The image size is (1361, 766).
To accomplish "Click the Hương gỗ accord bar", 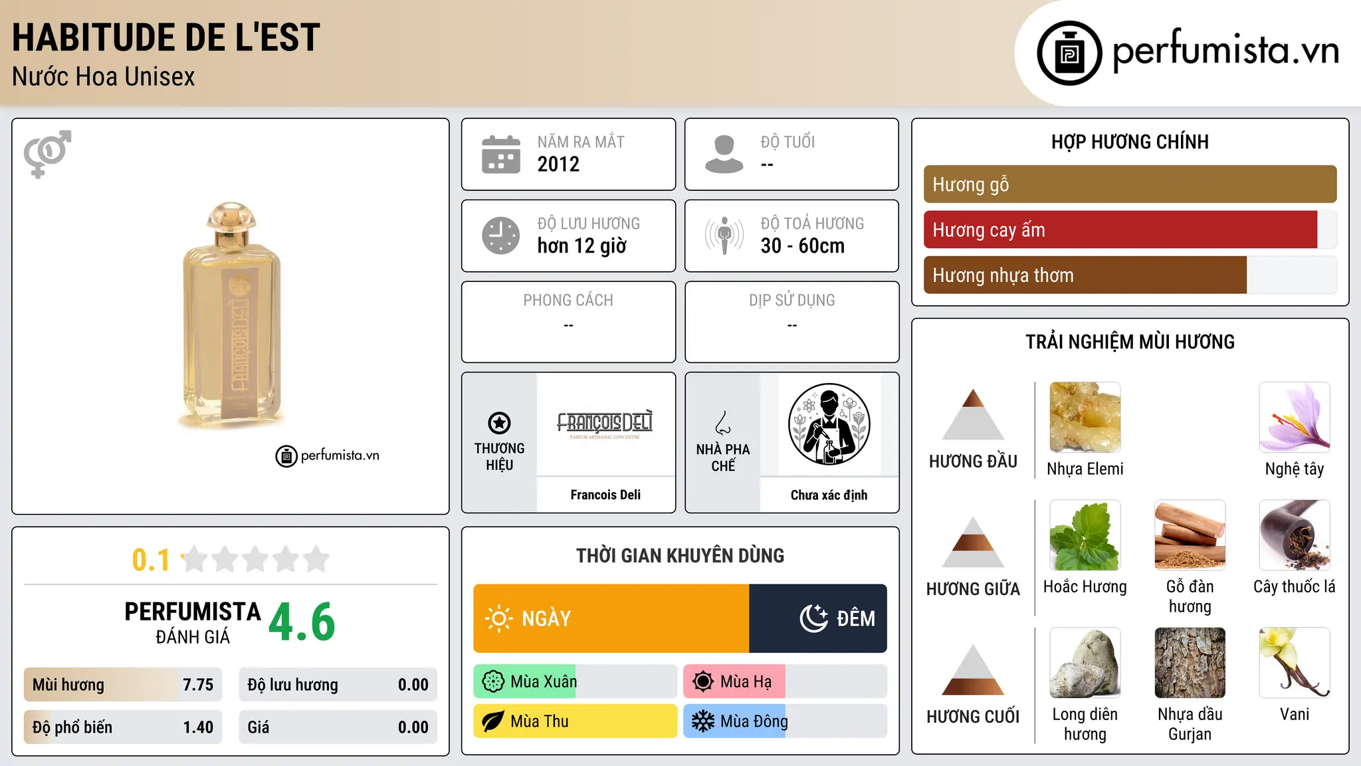I will [x=1130, y=184].
